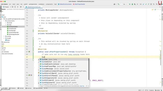Collapse me.upskill.springtutorials package node
Viewport: 163px width, 91px height.
(x=2, y=19)
